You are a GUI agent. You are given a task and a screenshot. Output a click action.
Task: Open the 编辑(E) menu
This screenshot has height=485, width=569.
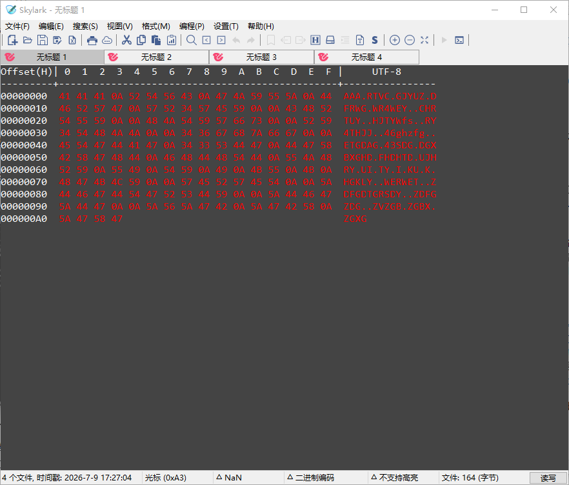[x=51, y=26]
